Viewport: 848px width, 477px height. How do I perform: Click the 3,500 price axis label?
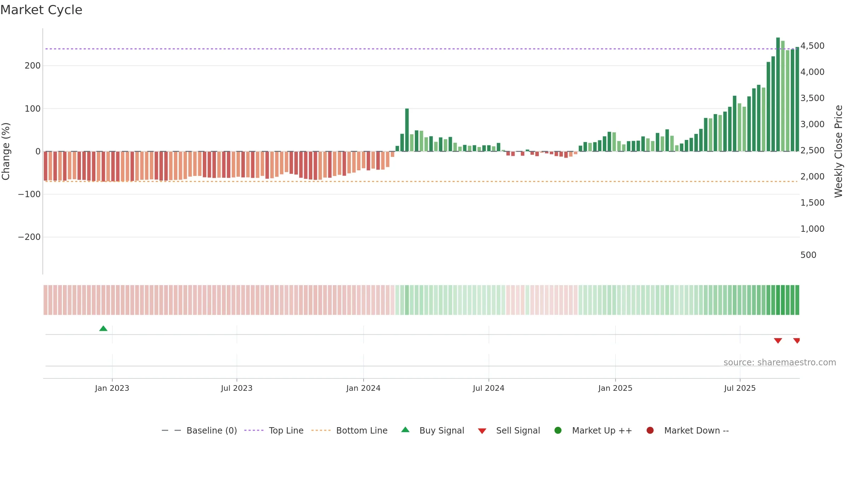click(812, 98)
